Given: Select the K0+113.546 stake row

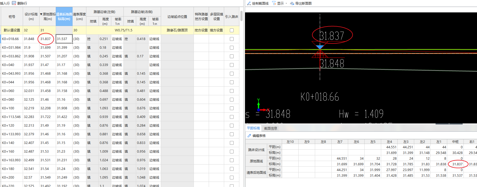Looking at the screenshot, I should click(11, 117).
